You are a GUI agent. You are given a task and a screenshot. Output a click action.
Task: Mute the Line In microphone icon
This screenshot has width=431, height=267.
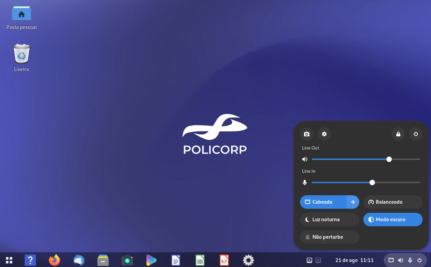[x=305, y=182]
